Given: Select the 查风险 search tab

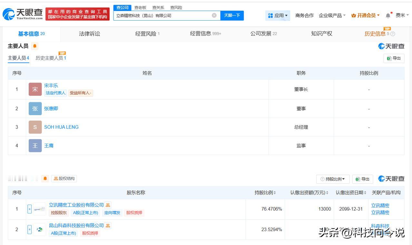Looking at the screenshot, I should (x=176, y=7).
